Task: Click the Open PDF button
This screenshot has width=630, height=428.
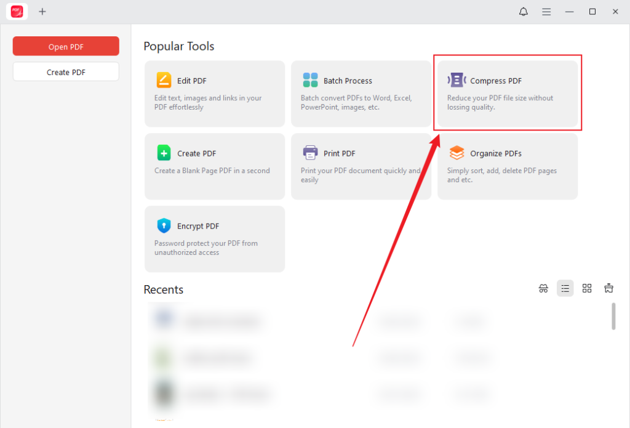Action: click(x=65, y=46)
